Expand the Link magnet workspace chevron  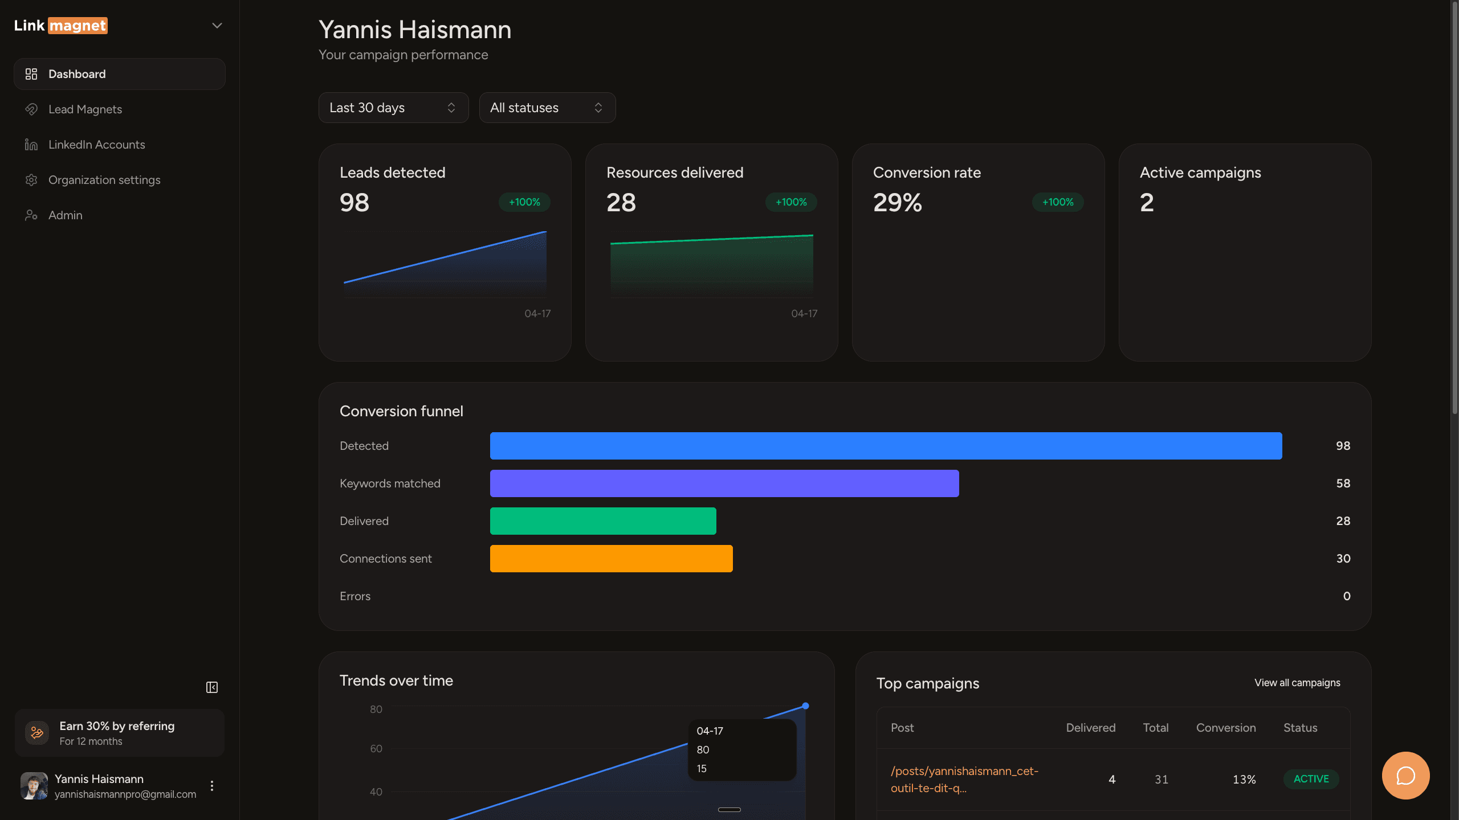217,25
